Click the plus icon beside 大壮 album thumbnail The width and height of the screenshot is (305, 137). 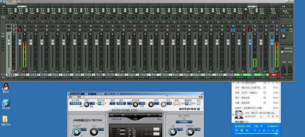tap(233, 115)
